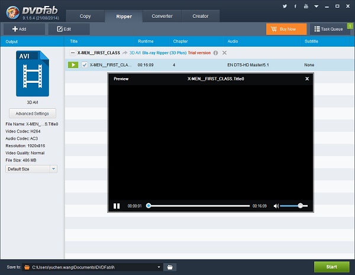The height and width of the screenshot is (275, 355).
Task: Browse output folder with folder icon
Action: point(170,267)
